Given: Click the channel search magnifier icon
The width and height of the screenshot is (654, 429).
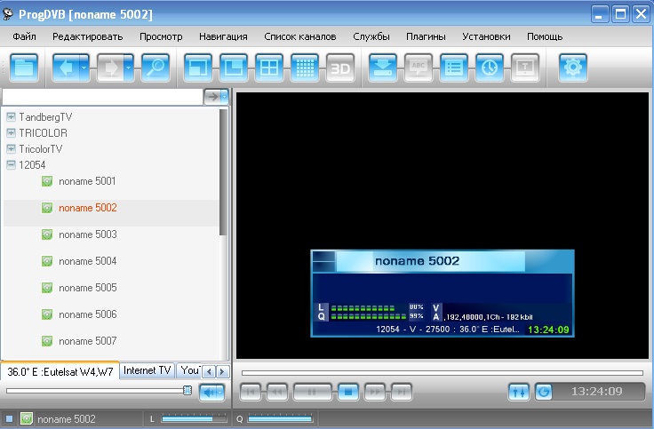Looking at the screenshot, I should coord(156,68).
